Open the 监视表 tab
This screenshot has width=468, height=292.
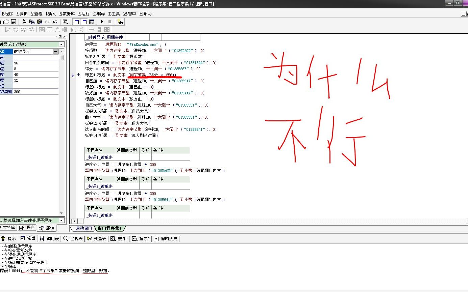coord(73,238)
